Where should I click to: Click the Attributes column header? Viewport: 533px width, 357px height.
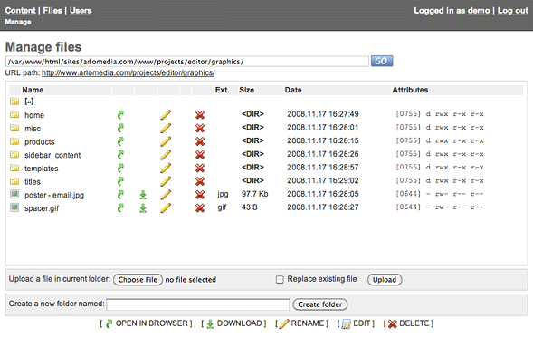(x=410, y=90)
